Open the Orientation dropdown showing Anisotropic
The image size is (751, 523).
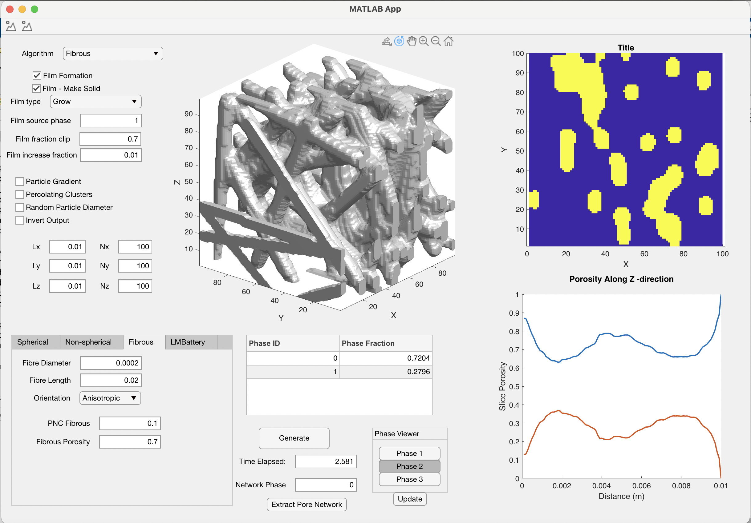[x=110, y=398]
